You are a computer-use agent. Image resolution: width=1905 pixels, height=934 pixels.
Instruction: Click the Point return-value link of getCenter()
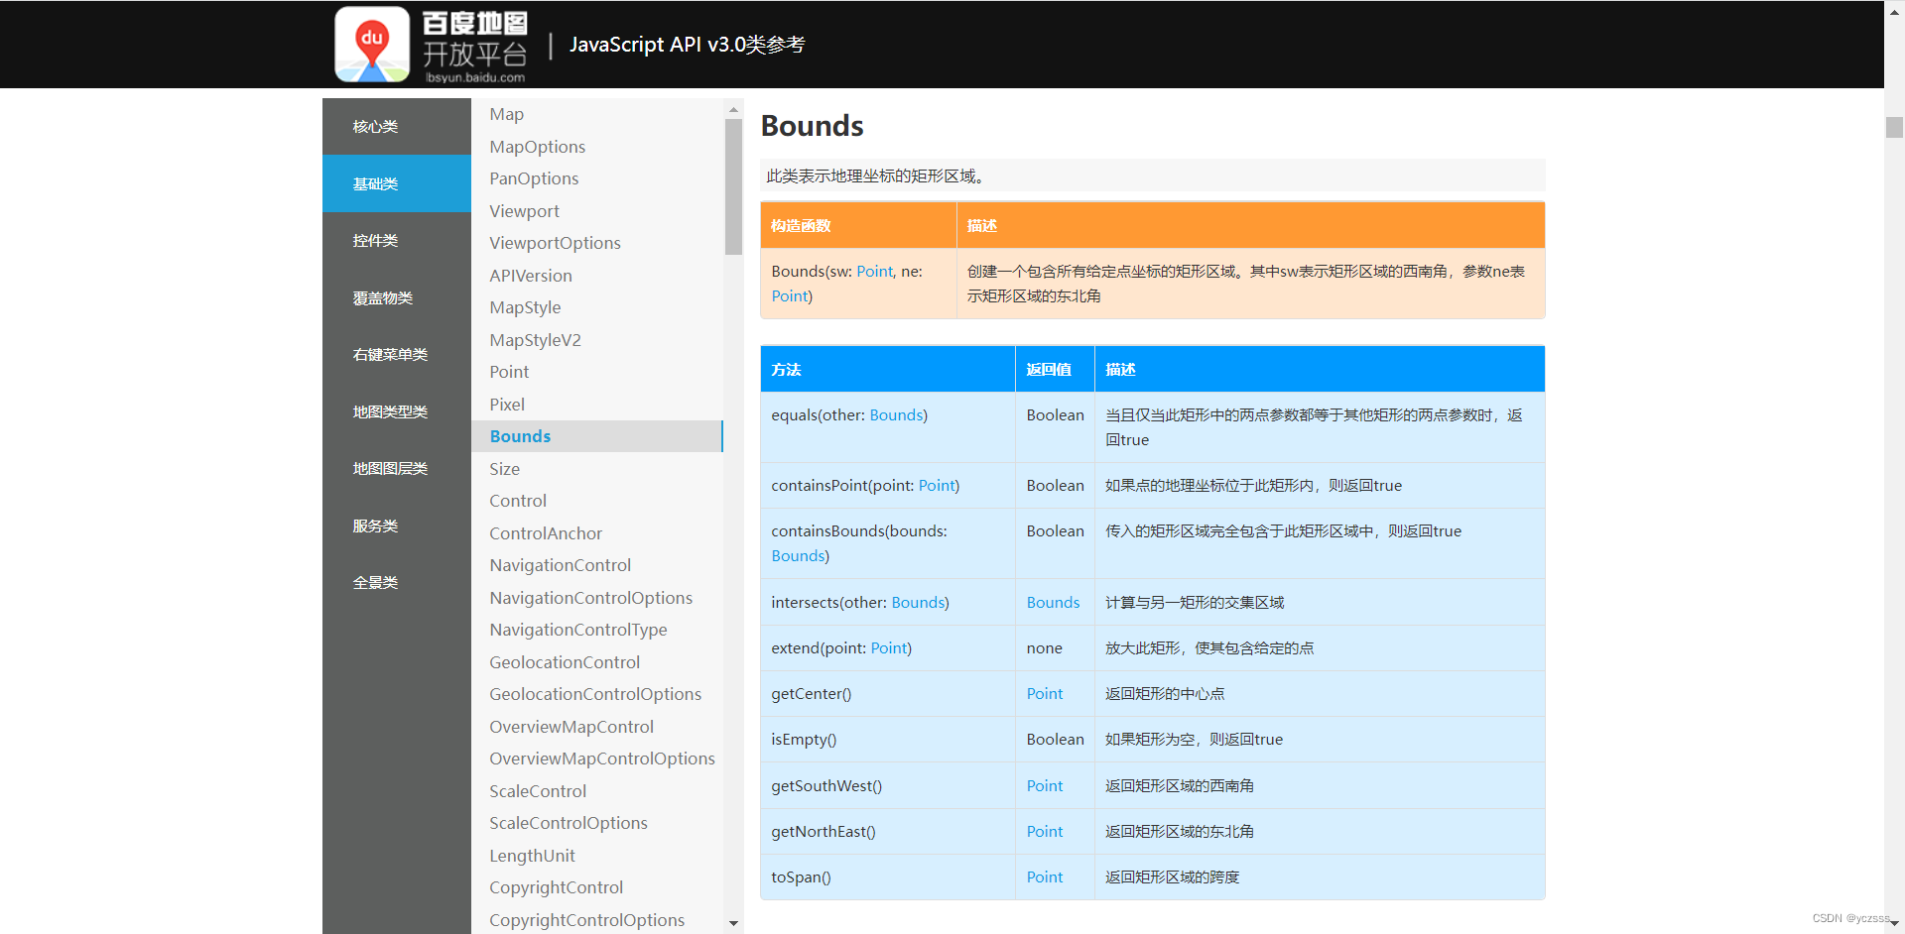click(1044, 693)
